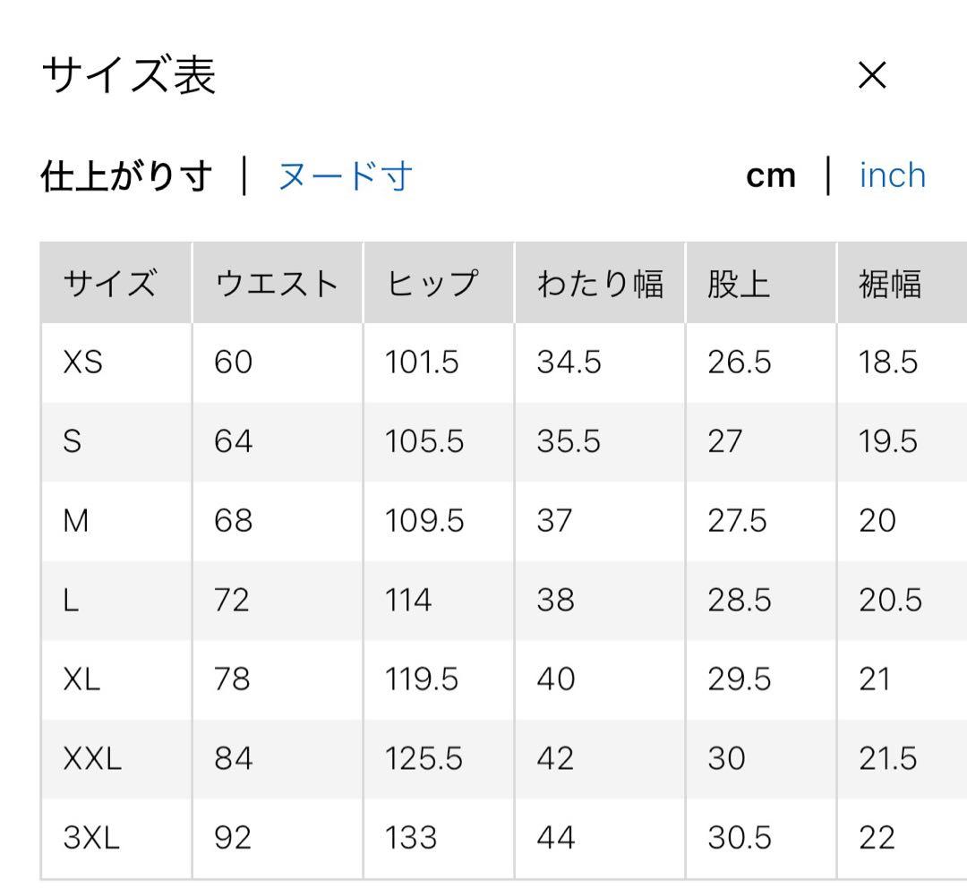Click the 股上 column header
Image resolution: width=967 pixels, height=888 pixels.
(x=739, y=284)
